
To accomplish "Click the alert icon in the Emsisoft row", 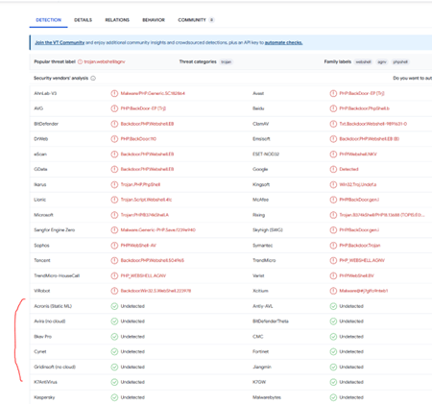I will pos(333,139).
